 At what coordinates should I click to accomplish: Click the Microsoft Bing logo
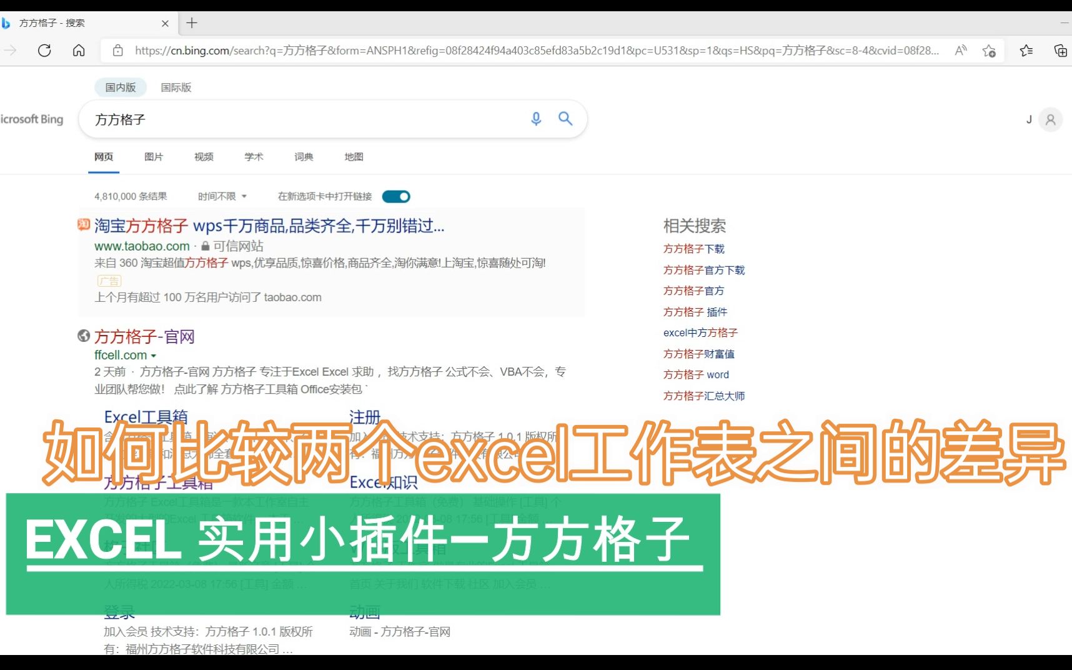point(31,119)
